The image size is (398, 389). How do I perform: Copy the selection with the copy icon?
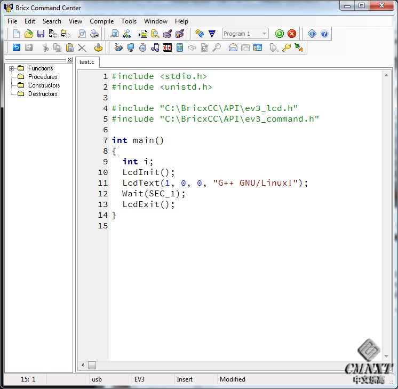click(x=58, y=47)
